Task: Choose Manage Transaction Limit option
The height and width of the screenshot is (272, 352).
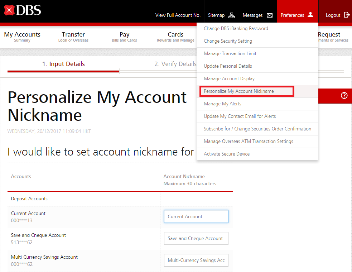Action: 230,53
